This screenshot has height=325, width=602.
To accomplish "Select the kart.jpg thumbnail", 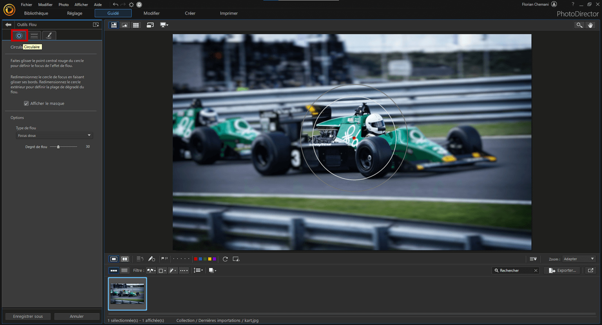I will click(127, 294).
